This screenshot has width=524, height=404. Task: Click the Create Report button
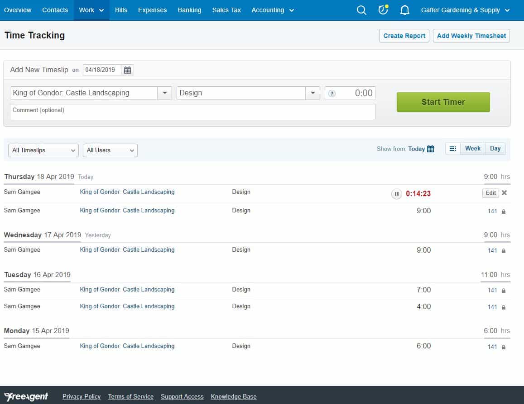(x=404, y=36)
